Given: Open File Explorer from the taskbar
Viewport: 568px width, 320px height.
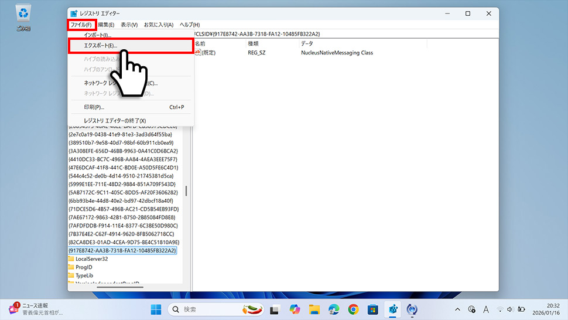Looking at the screenshot, I should pos(314,309).
